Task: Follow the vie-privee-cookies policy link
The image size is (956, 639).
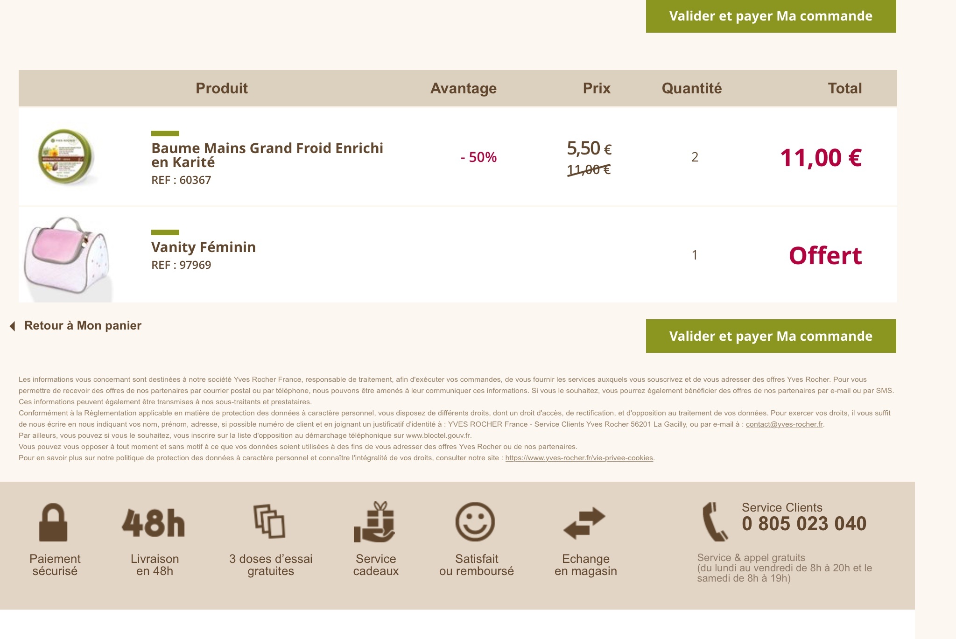Action: (579, 458)
